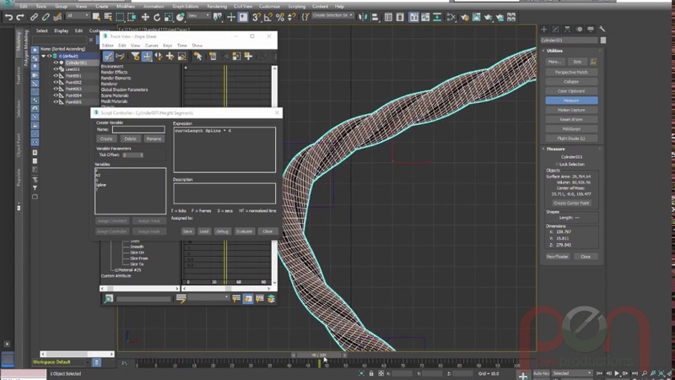Click the Create variable button
Viewport: 675px width, 380px height.
pyautogui.click(x=106, y=138)
